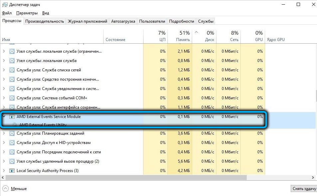Select the Процессы tab
This screenshot has width=317, height=196.
point(12,21)
